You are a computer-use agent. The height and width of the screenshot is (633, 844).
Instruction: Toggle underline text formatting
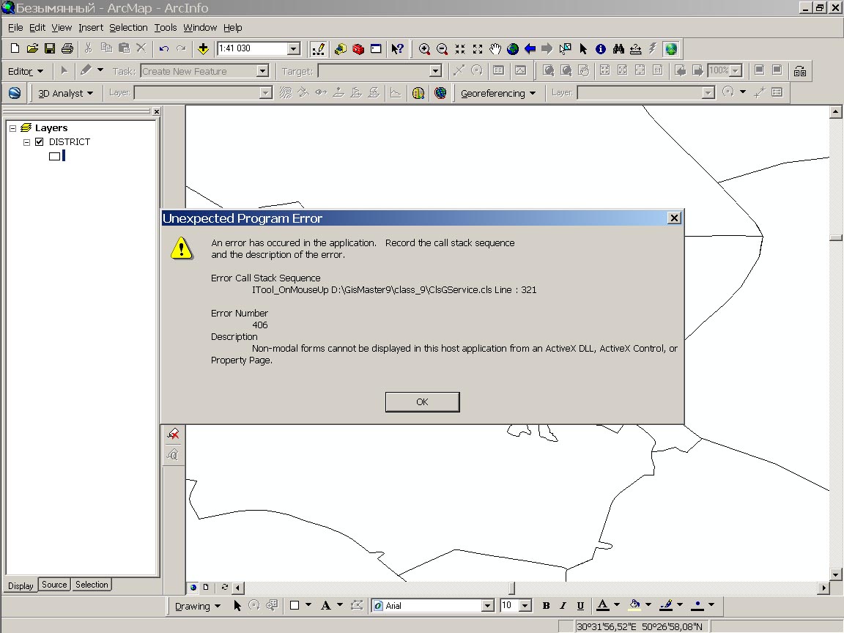[x=580, y=606]
